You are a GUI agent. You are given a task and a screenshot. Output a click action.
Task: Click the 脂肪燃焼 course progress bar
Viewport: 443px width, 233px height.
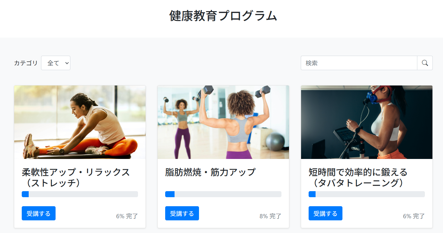[223, 194]
